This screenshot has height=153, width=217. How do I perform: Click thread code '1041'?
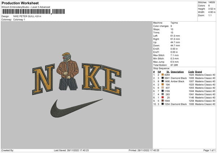pyautogui.click(x=191, y=94)
